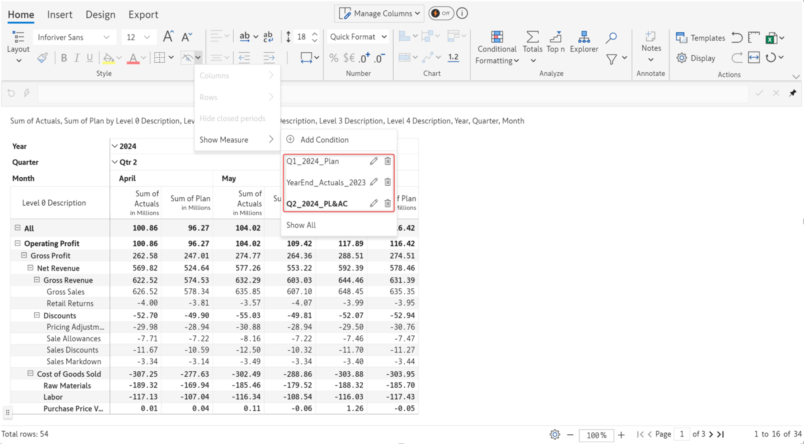Open Notes annotation

tap(651, 47)
